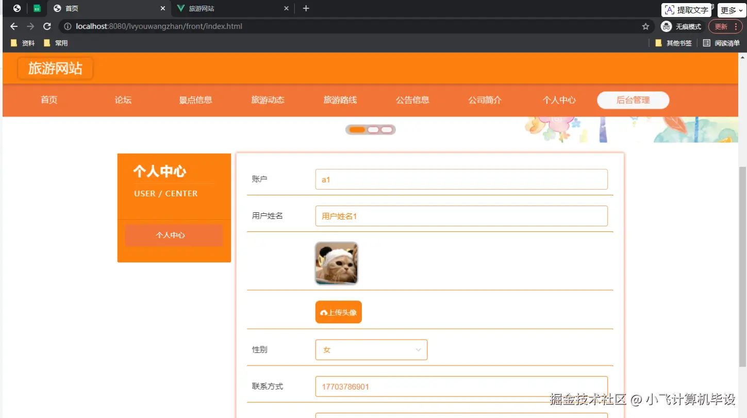Click the address bar URL
This screenshot has height=418, width=747.
tap(159, 26)
